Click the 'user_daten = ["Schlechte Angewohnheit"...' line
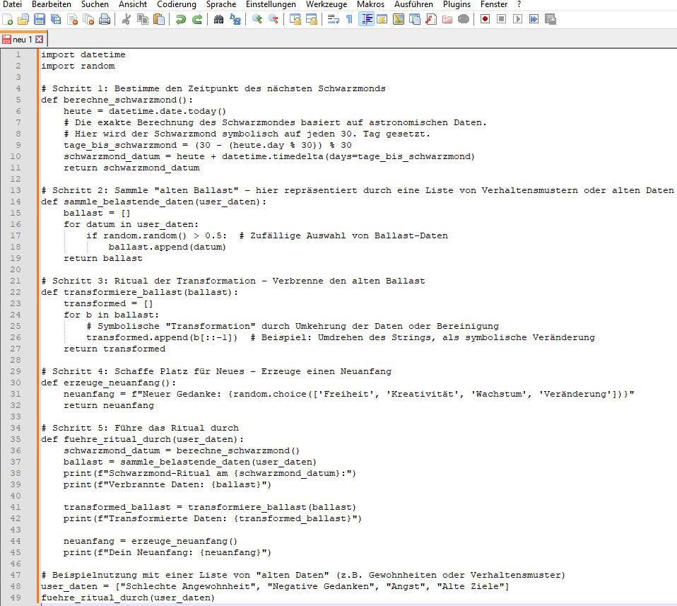The width and height of the screenshot is (677, 606). pos(275,586)
